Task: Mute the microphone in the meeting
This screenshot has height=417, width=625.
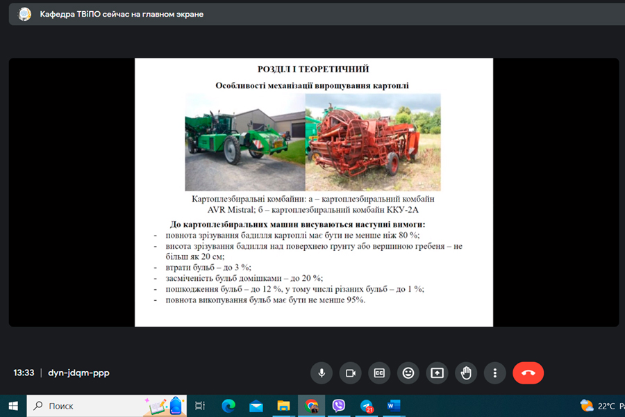Action: click(x=321, y=373)
